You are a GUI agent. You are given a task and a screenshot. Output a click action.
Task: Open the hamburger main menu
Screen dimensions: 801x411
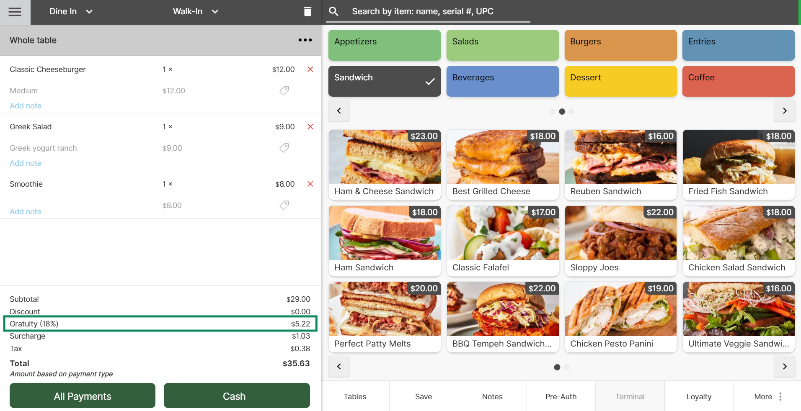point(15,12)
